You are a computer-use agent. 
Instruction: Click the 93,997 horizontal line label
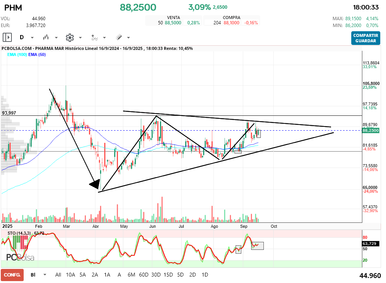coord(9,113)
